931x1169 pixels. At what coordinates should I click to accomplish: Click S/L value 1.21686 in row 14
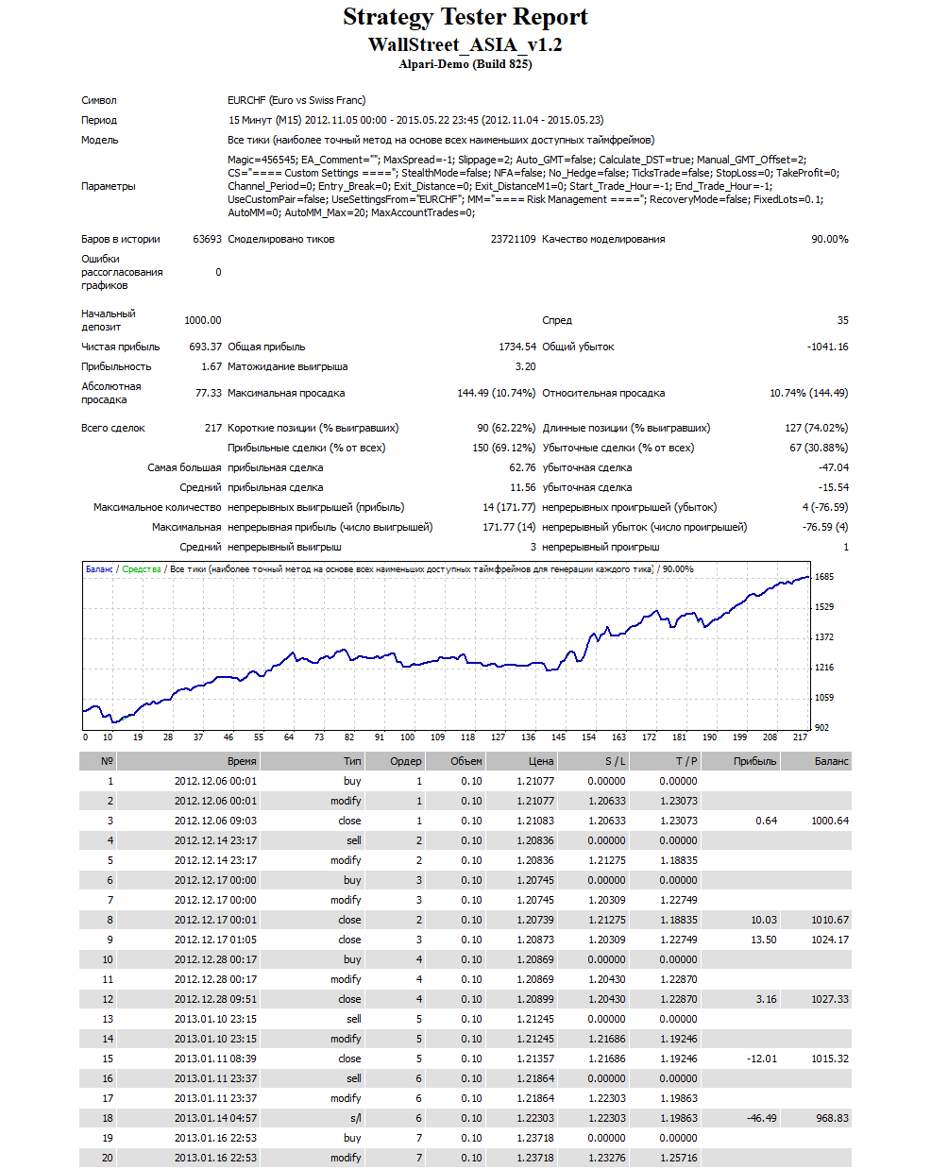point(606,1039)
